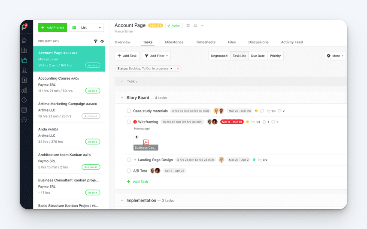Remove the Status filter with red X
The width and height of the screenshot is (367, 229).
(178, 69)
